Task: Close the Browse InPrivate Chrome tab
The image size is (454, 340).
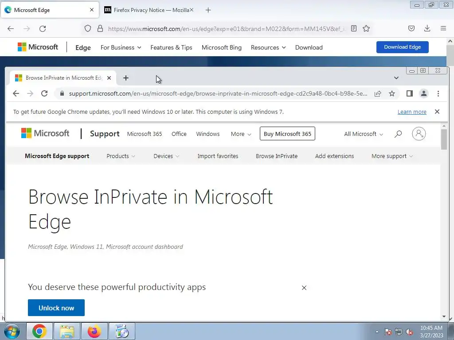Action: [109, 78]
